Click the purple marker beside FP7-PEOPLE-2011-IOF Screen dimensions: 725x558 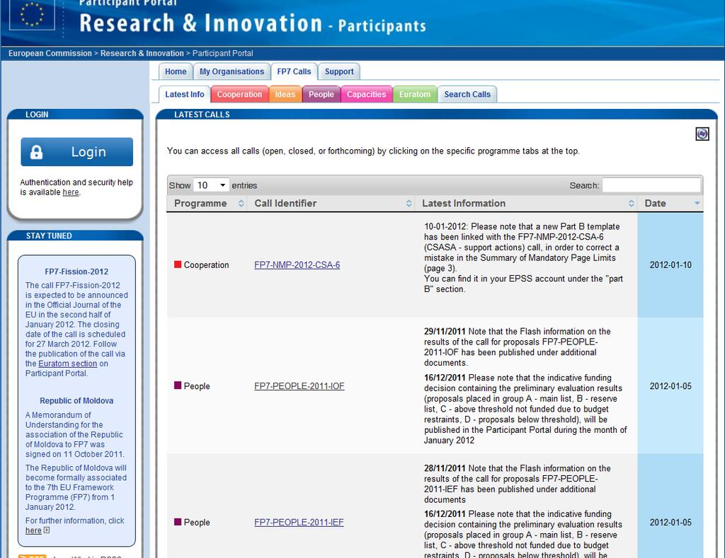[x=178, y=385]
